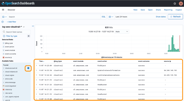This screenshot has width=184, height=101.
Task: Expand the 14:19:00 PutObject row
Action: (36, 99)
